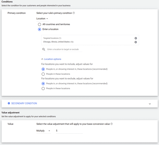
Task: Select recommended interest option for included locations
Action: (x=43, y=69)
